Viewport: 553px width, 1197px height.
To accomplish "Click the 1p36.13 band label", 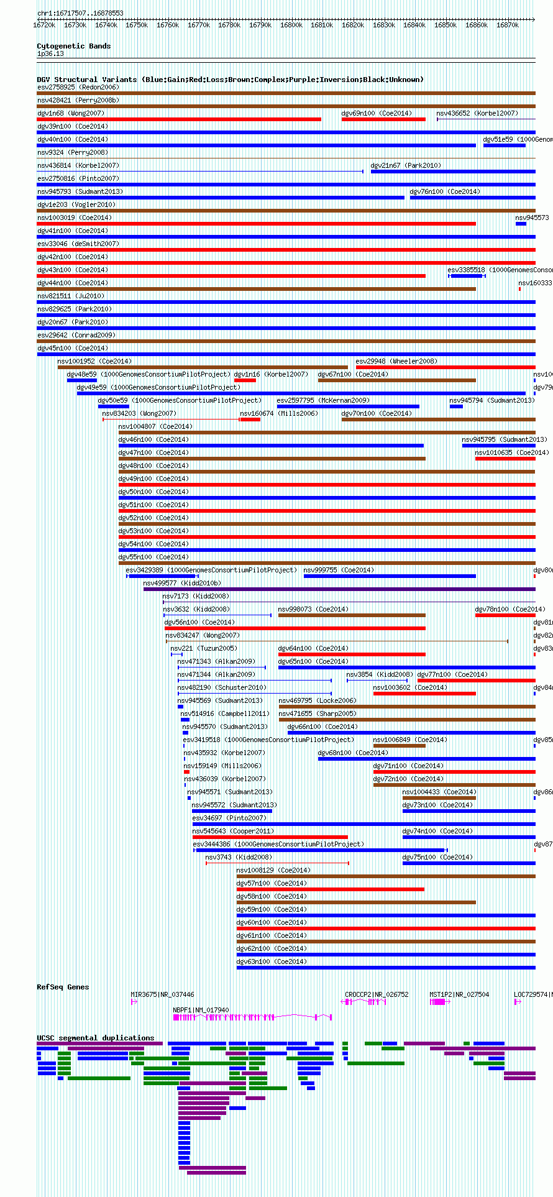I will (x=50, y=54).
